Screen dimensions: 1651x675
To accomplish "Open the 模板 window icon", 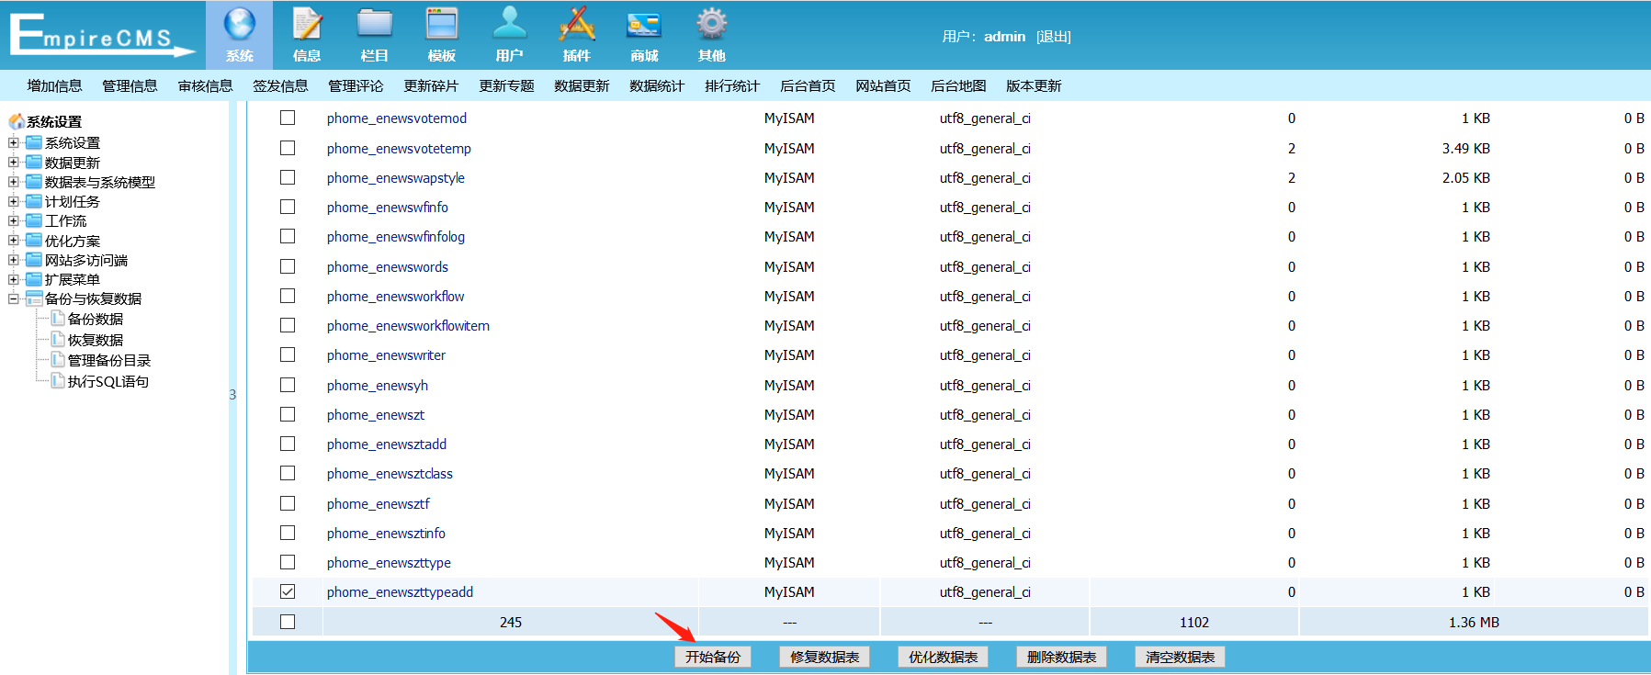I will (x=442, y=24).
